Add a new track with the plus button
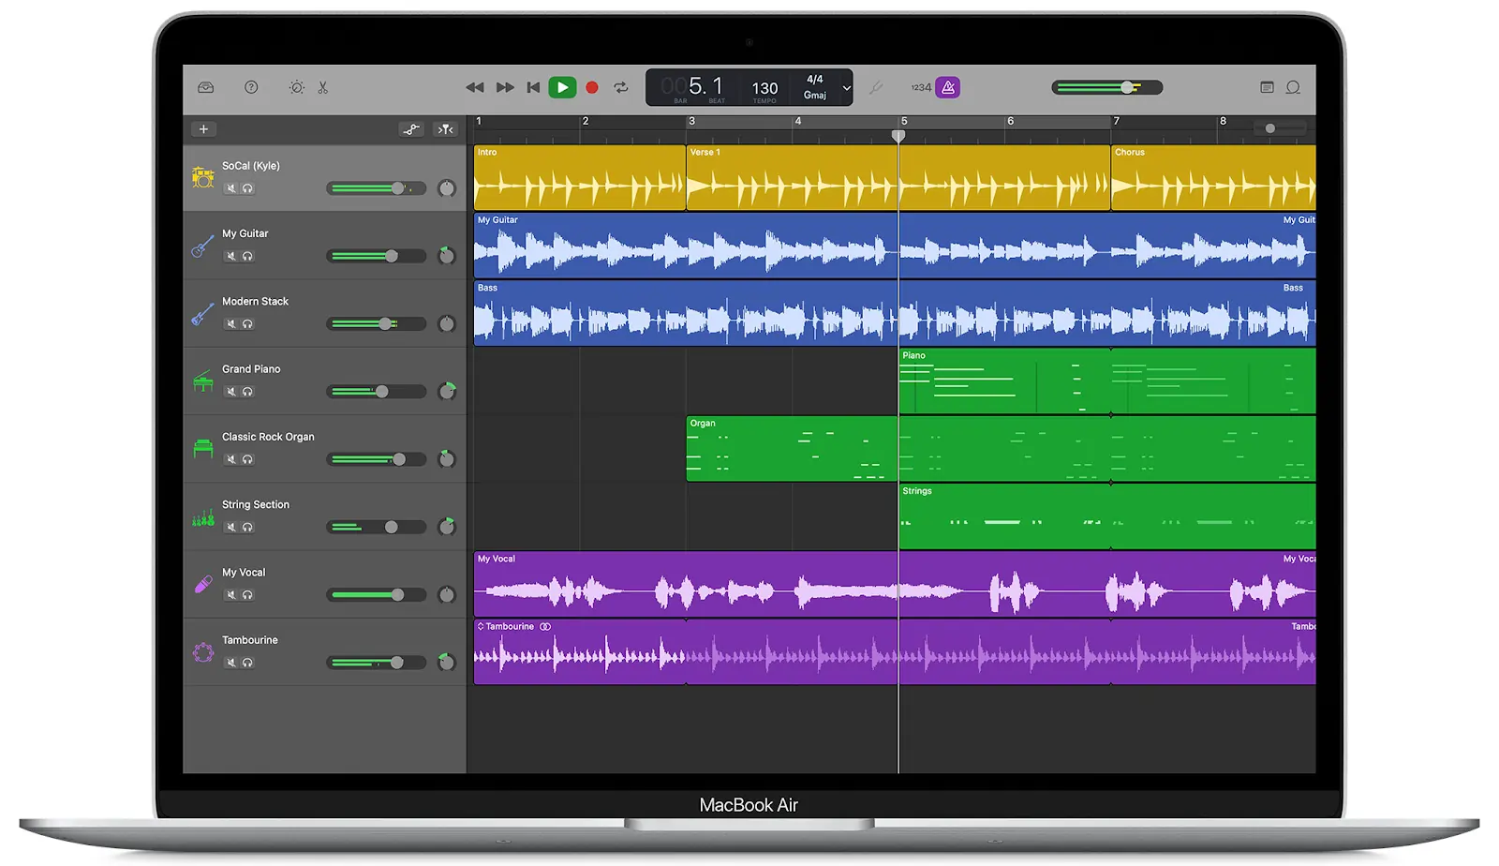The width and height of the screenshot is (1499, 866). tap(203, 129)
